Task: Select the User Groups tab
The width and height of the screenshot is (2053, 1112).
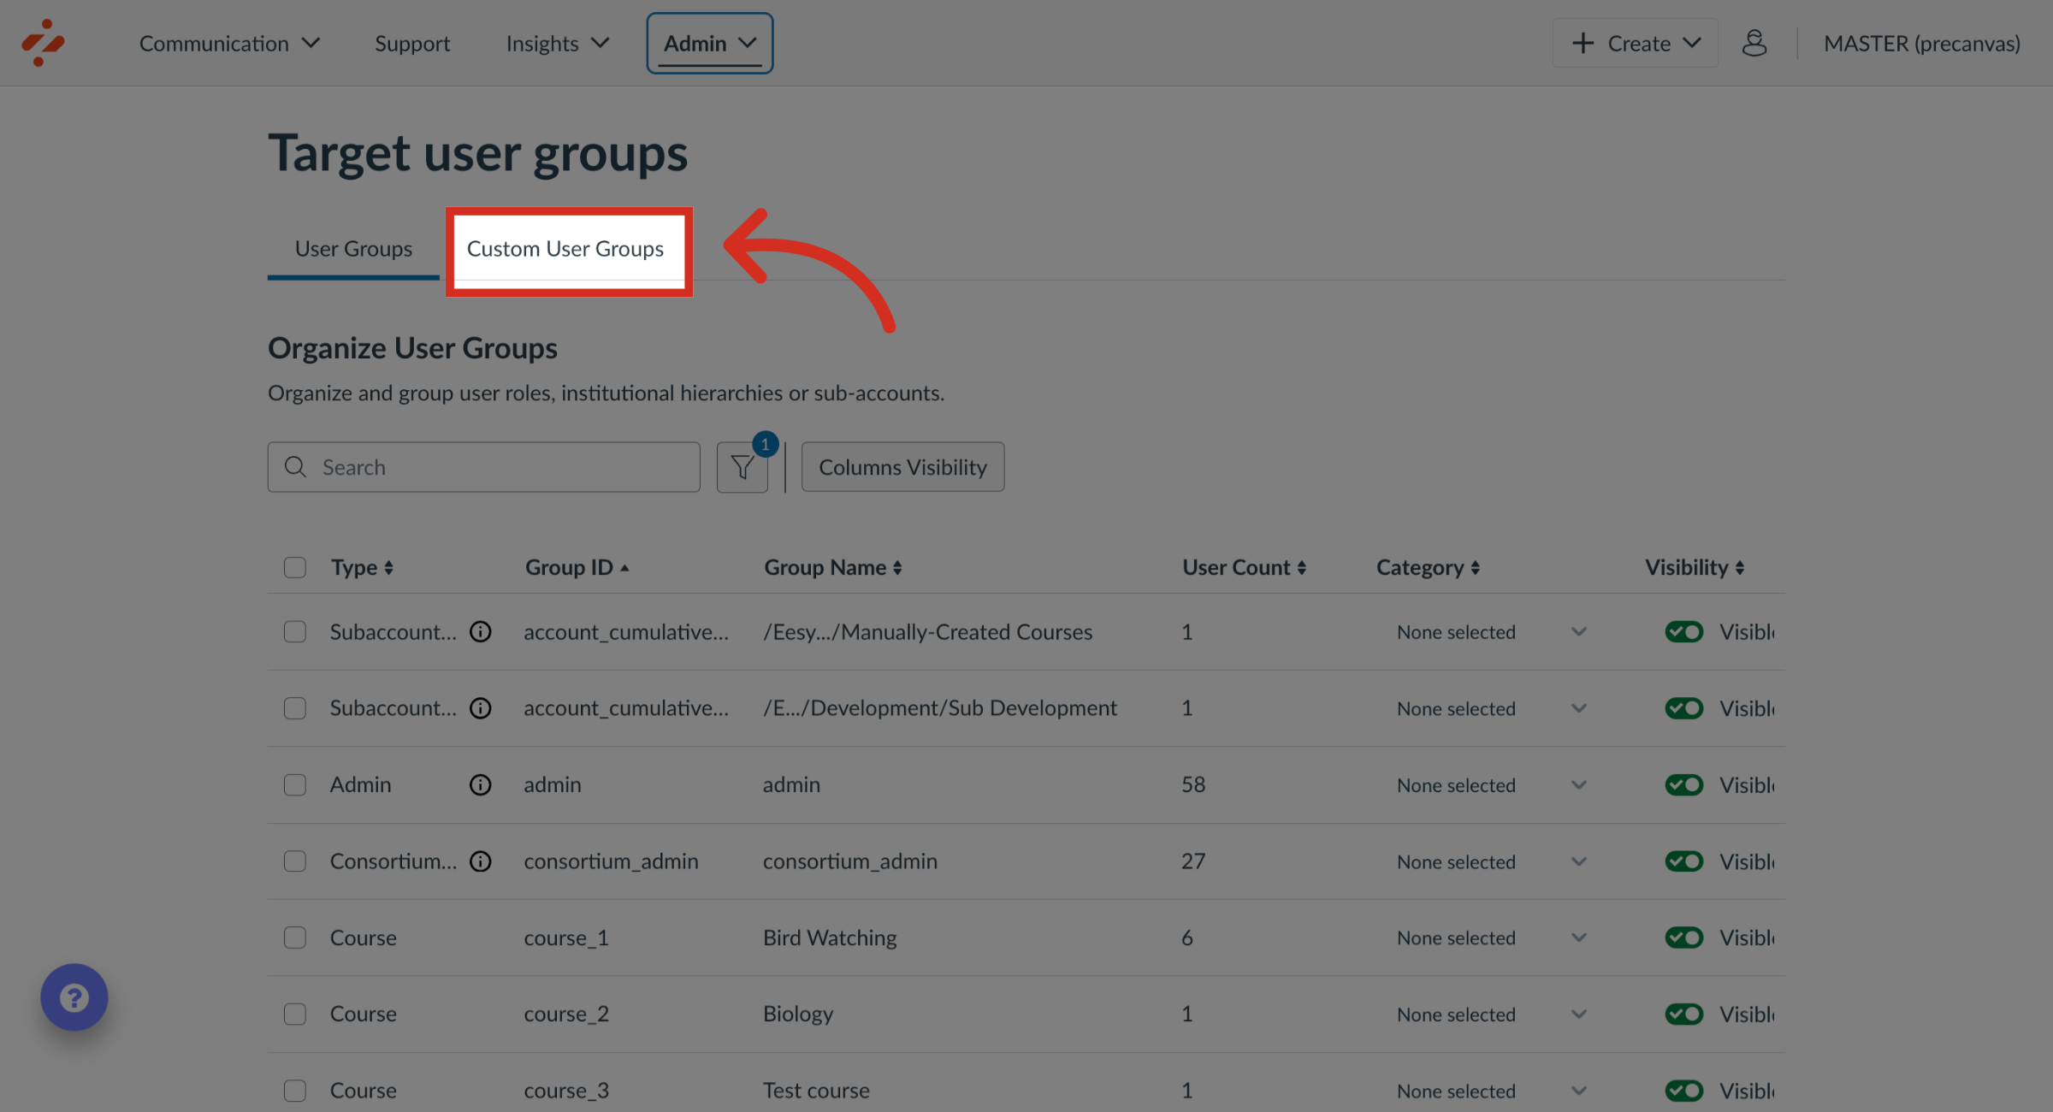Action: 352,249
